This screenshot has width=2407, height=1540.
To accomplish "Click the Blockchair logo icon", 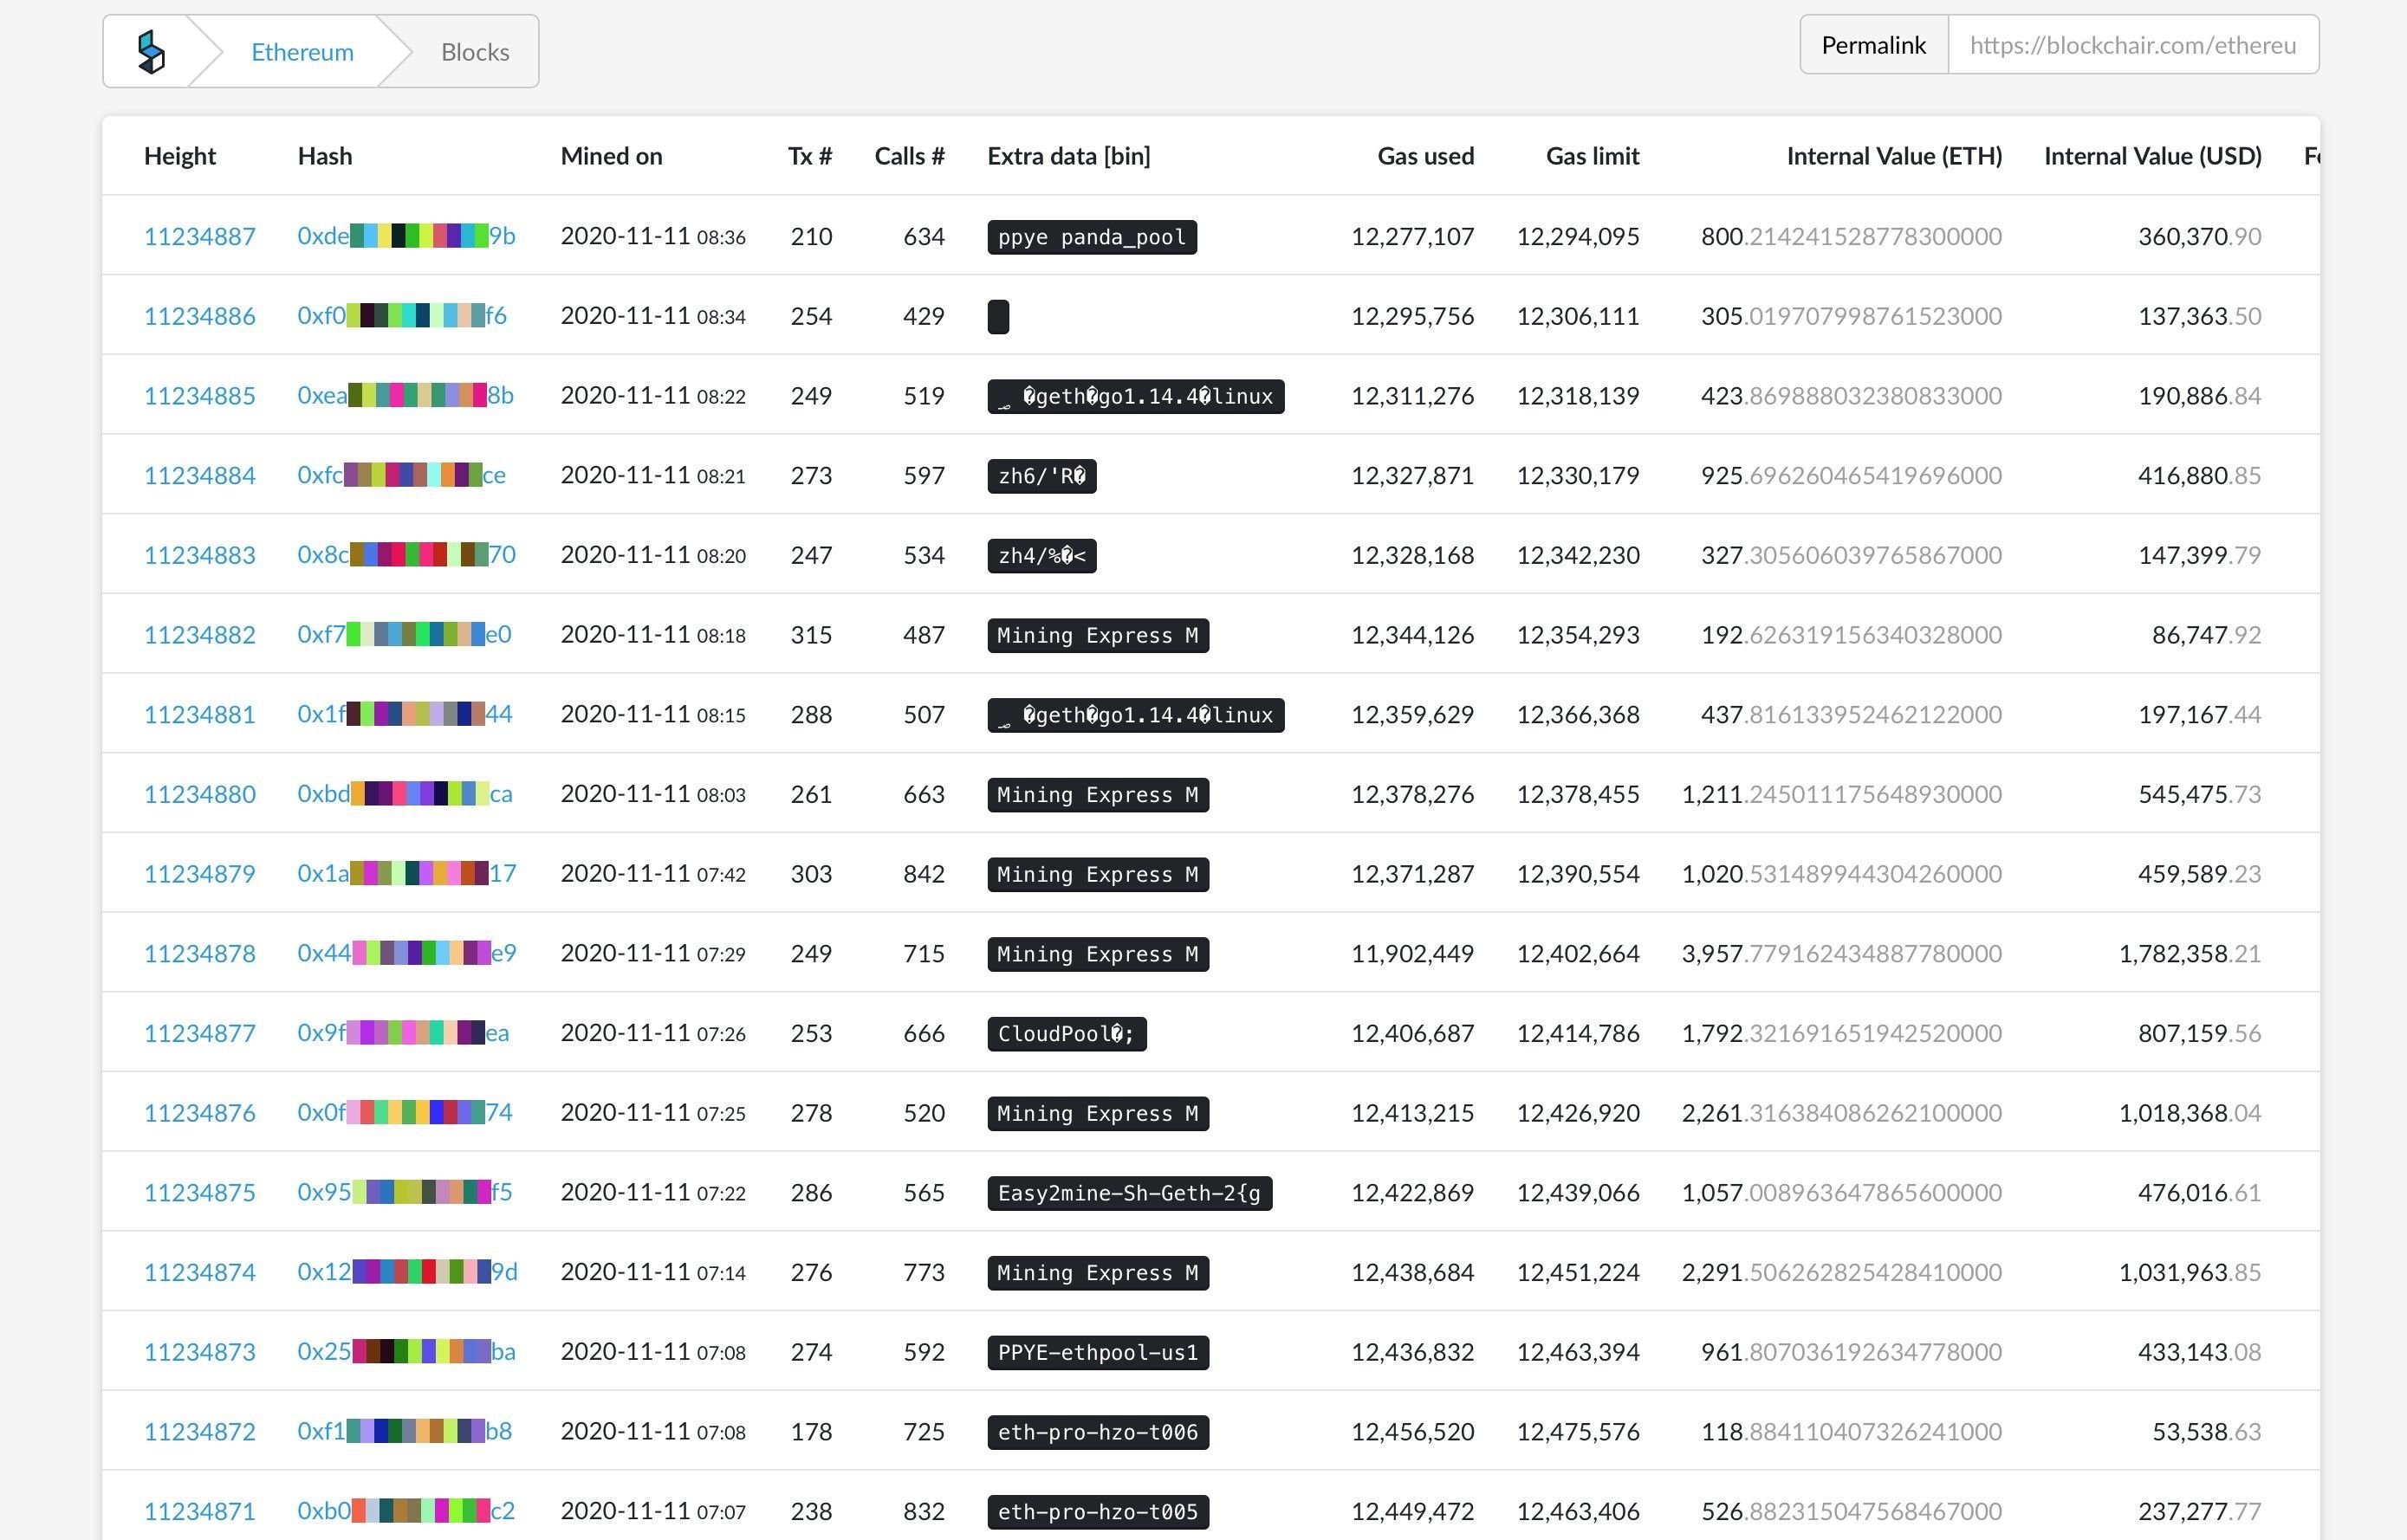I will pyautogui.click(x=151, y=52).
